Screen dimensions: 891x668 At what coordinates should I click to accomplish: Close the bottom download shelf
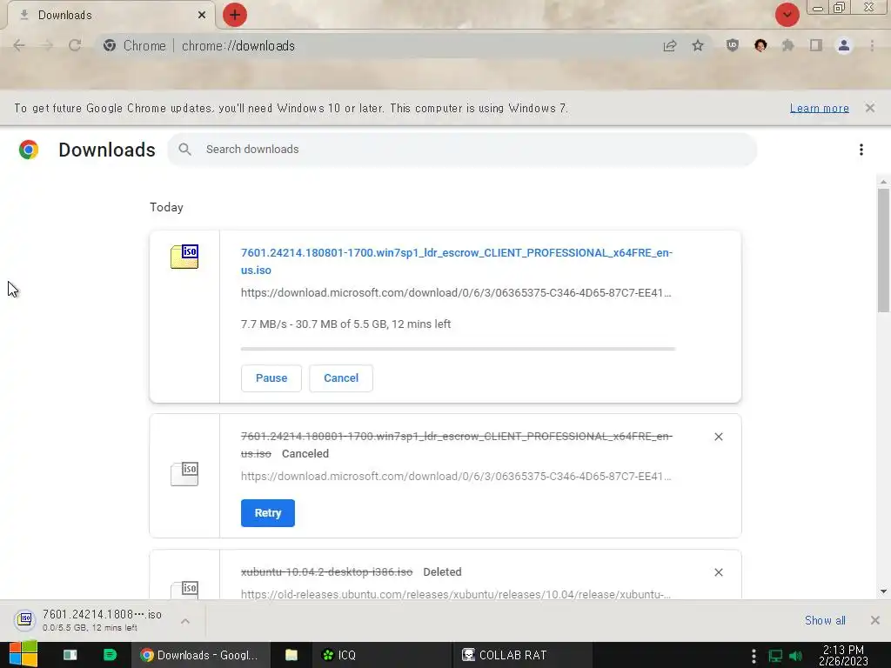coord(875,620)
